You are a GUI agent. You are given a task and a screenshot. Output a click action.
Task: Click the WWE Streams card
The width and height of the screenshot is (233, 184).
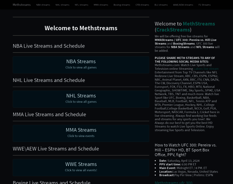coord(81,167)
